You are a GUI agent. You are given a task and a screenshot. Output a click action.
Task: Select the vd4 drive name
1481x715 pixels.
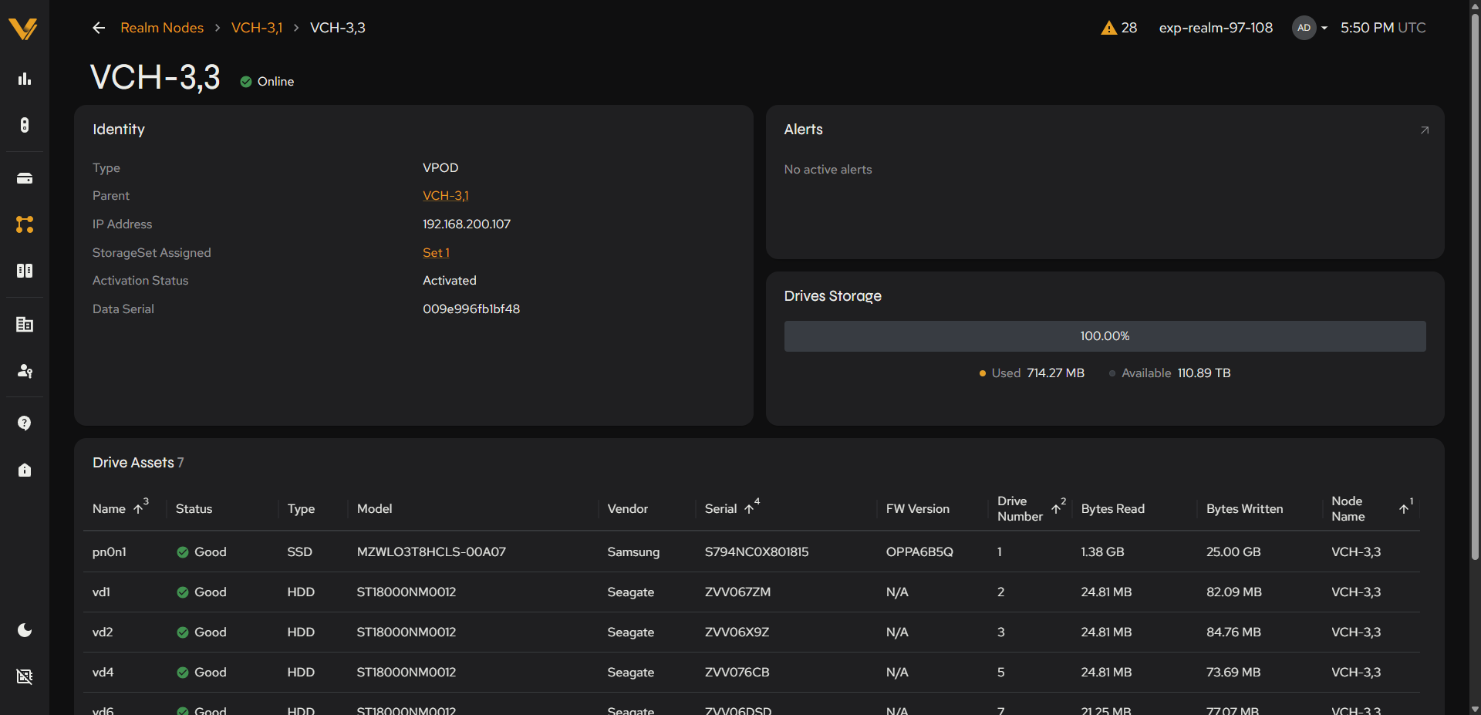tap(103, 673)
